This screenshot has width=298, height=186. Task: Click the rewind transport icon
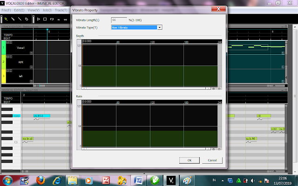click(x=65, y=20)
